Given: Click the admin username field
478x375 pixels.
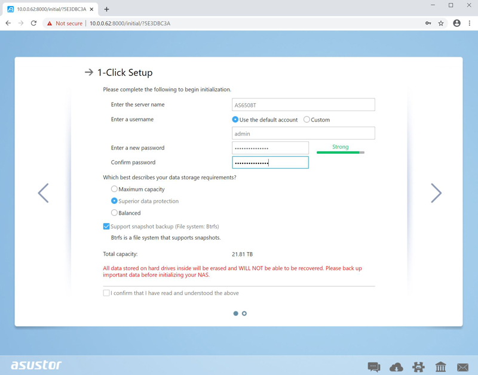Looking at the screenshot, I should [304, 133].
